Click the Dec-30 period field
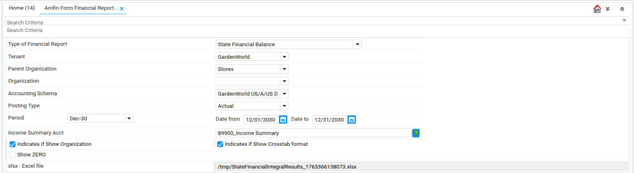This screenshot has width=634, height=173. pos(96,118)
